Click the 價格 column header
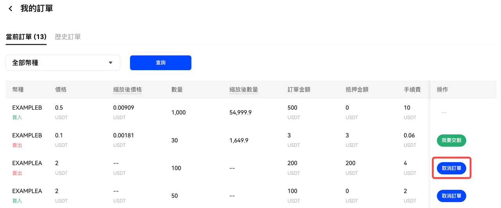501x208 pixels. (x=61, y=90)
